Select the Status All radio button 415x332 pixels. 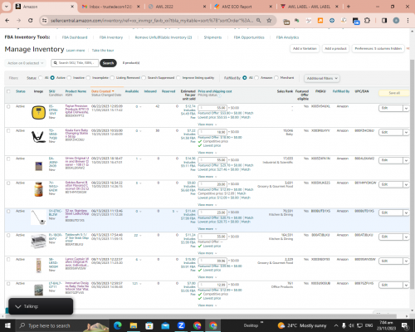point(41,78)
